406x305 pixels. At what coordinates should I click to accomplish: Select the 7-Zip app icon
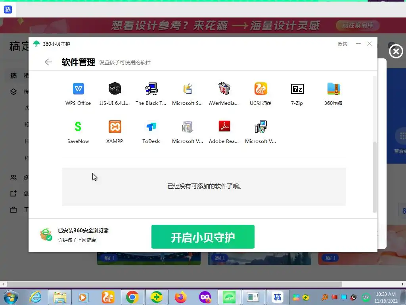[x=297, y=89]
